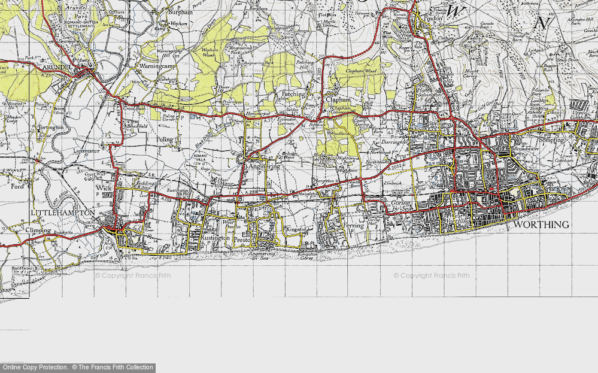Click the Wepham label
The height and width of the screenshot is (373, 598).
pos(178,23)
